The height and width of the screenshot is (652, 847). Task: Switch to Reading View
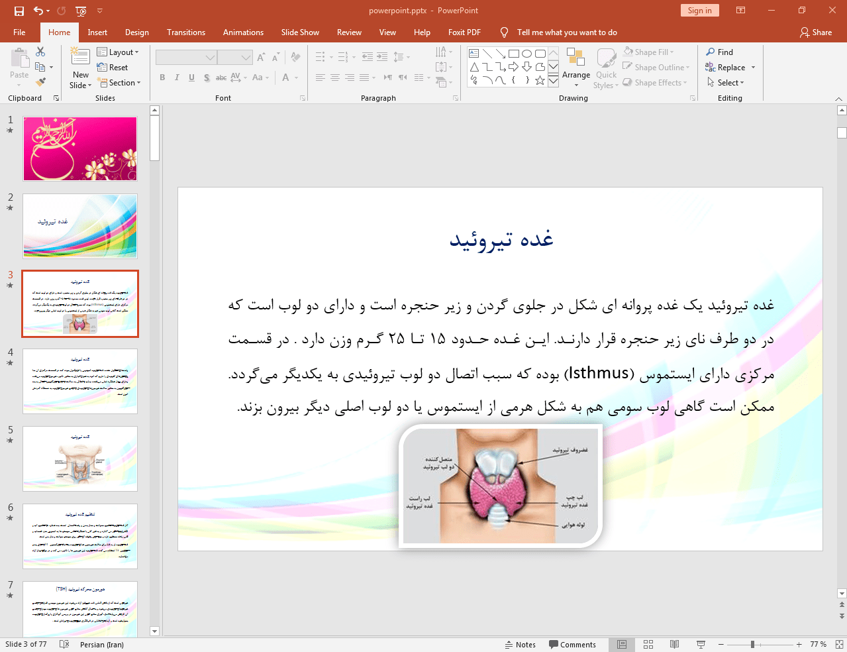(x=674, y=645)
